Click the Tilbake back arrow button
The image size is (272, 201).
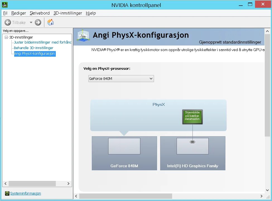[8, 22]
